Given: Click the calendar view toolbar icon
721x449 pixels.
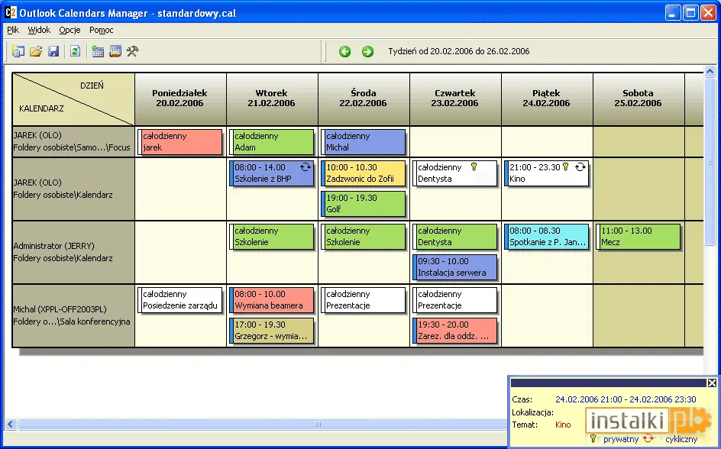Looking at the screenshot, I should (115, 51).
